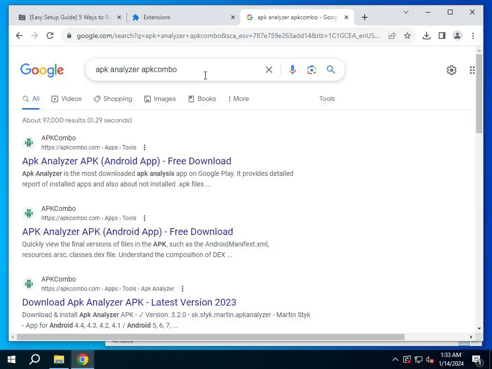Open the taskbar network icon
492x369 pixels.
click(x=418, y=359)
